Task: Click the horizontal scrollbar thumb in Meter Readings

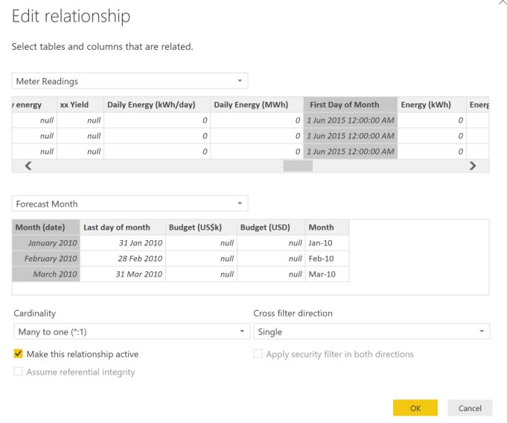Action: (x=298, y=166)
